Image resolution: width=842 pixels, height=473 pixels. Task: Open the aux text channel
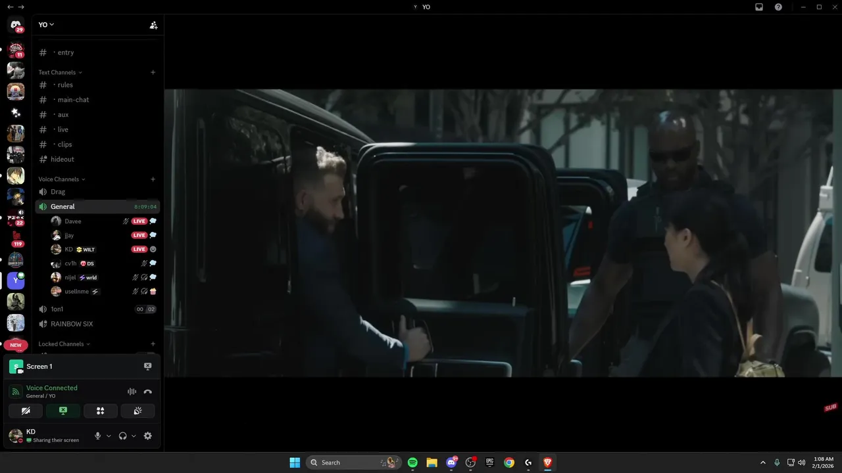[97, 114]
